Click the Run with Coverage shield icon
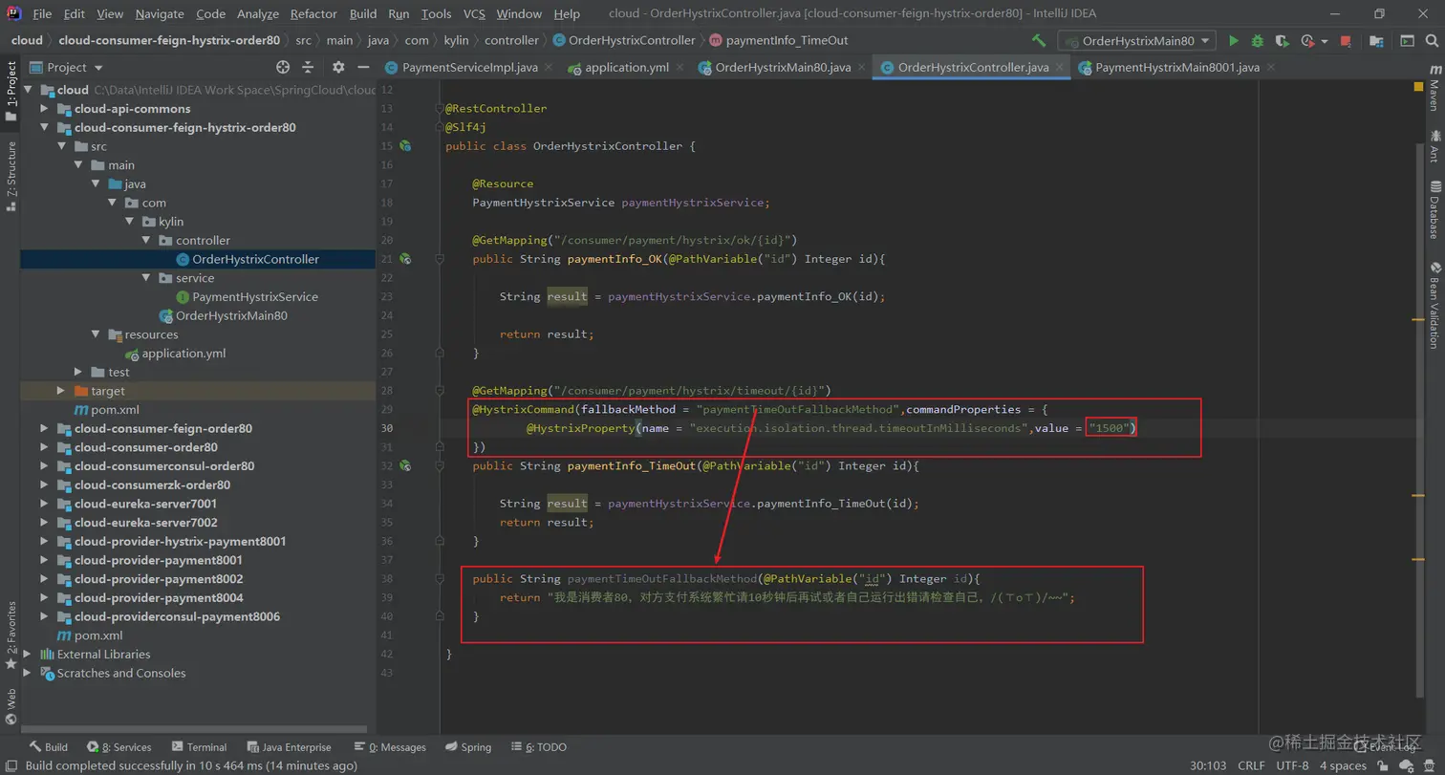1445x775 pixels. 1282,41
